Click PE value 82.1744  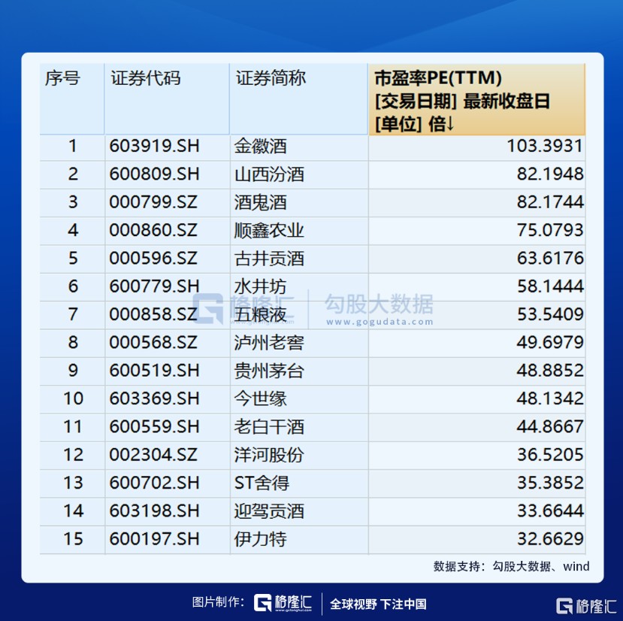point(550,202)
